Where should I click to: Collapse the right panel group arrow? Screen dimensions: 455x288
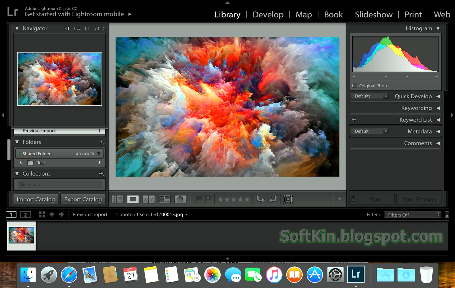click(x=452, y=115)
